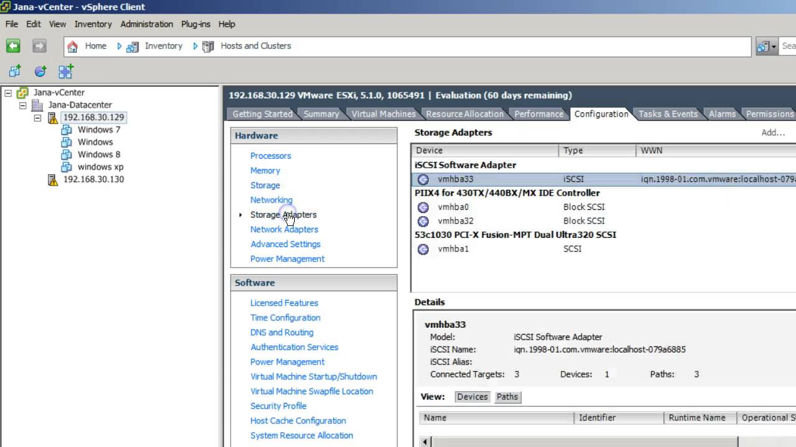
Task: Collapse the 192.168.30.129 host node
Action: point(38,117)
